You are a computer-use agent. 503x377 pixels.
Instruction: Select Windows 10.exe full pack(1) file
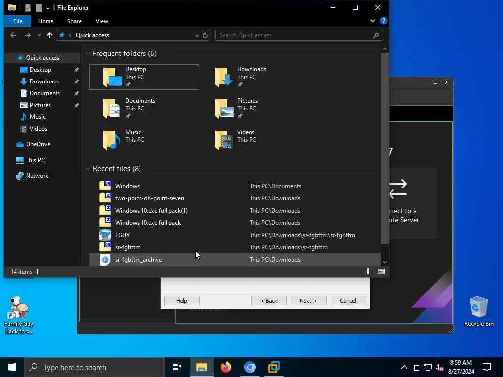pyautogui.click(x=235, y=211)
